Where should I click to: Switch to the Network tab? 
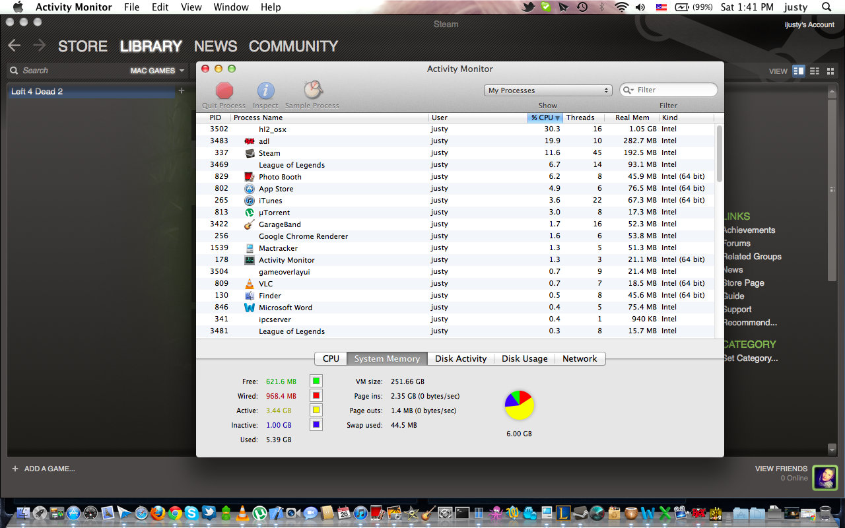coord(580,358)
